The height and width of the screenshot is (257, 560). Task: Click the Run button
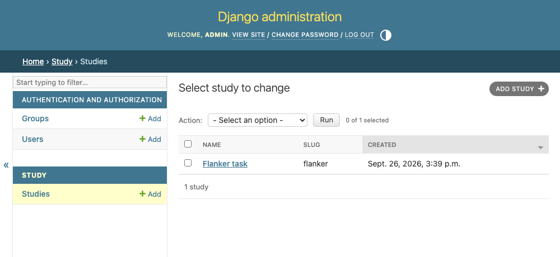[x=326, y=120]
